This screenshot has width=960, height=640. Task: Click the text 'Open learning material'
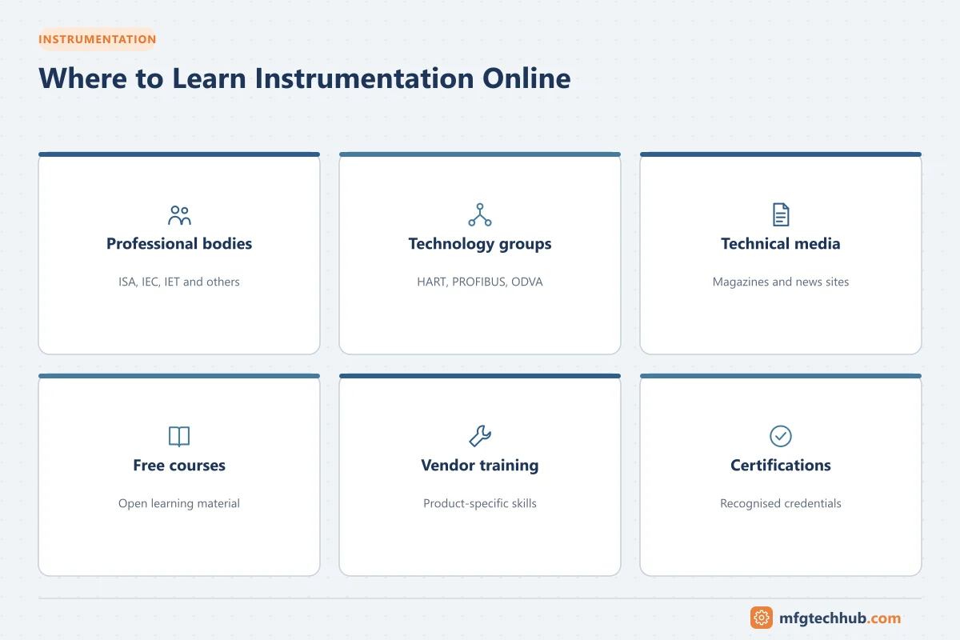[x=179, y=503]
